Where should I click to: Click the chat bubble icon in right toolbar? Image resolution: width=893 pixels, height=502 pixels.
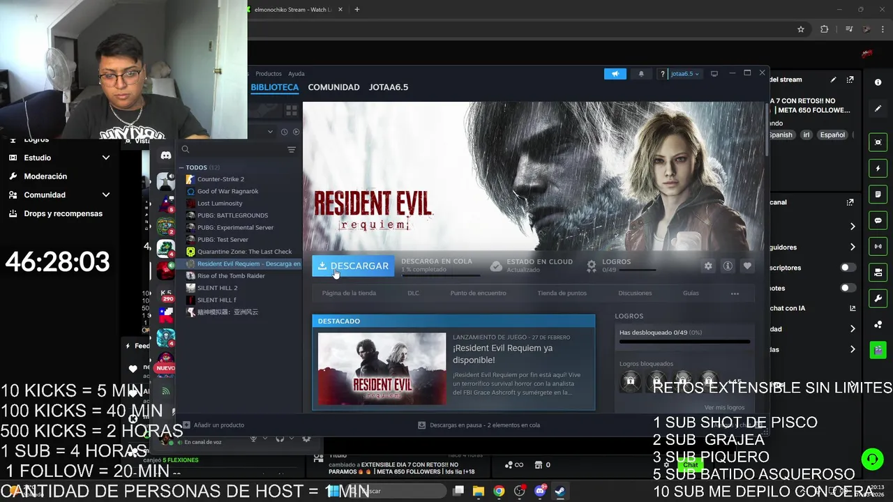(878, 220)
